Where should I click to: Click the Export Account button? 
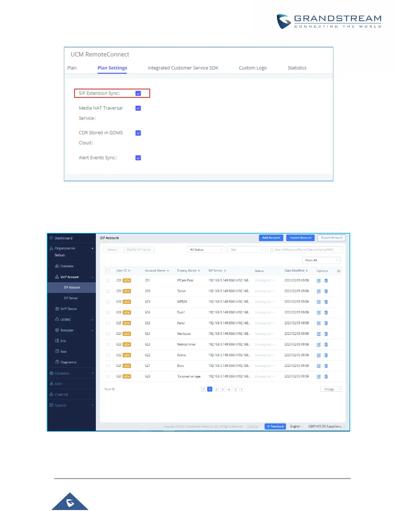point(331,238)
